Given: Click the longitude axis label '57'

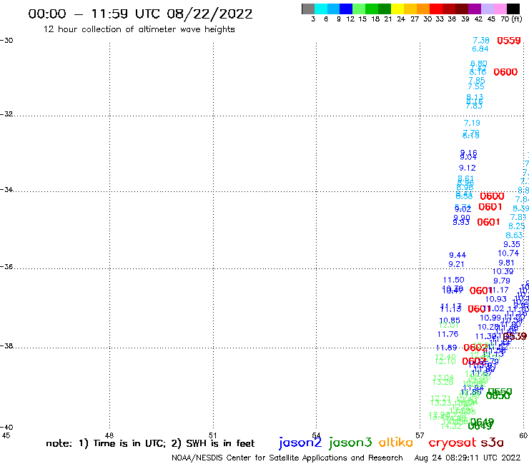Looking at the screenshot, I should tap(420, 435).
